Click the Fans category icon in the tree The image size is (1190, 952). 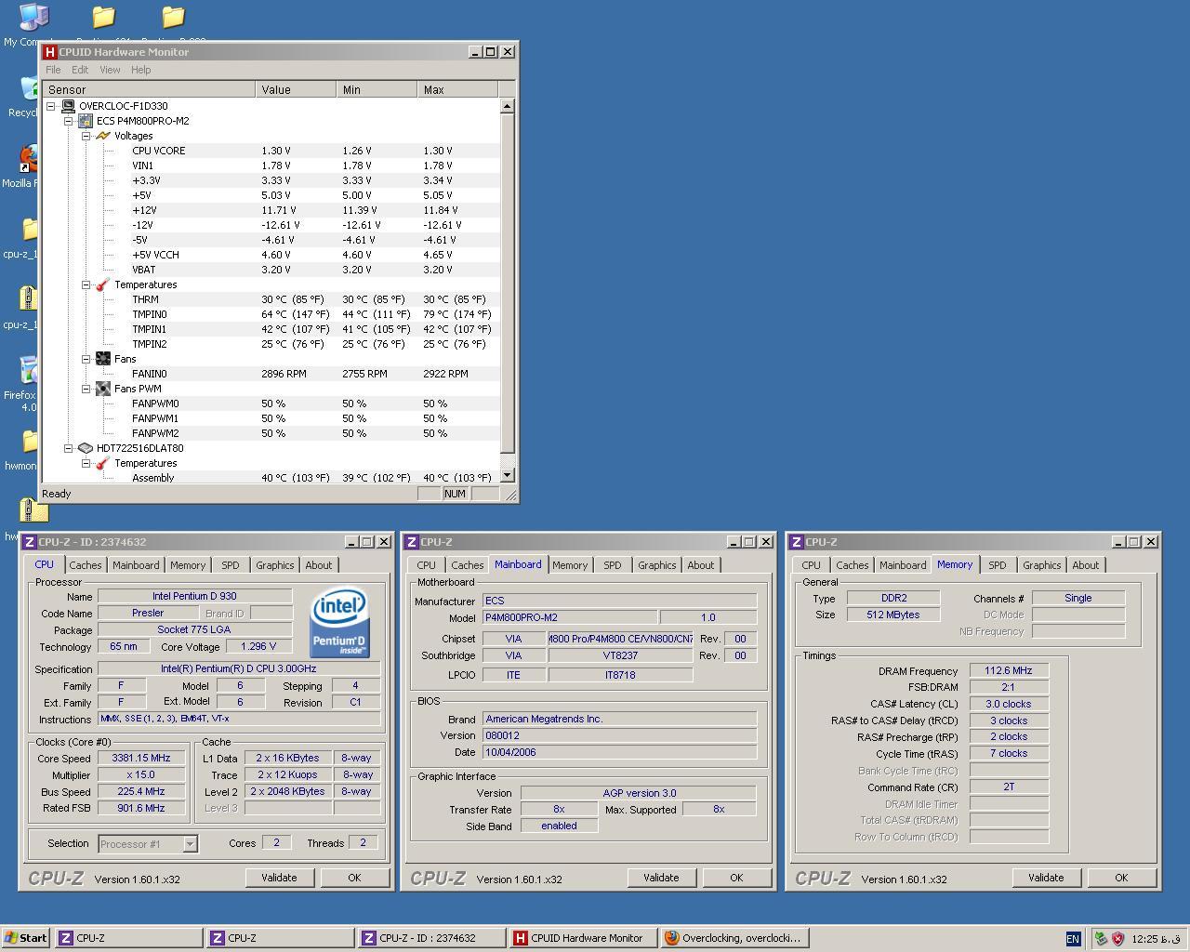pos(103,359)
